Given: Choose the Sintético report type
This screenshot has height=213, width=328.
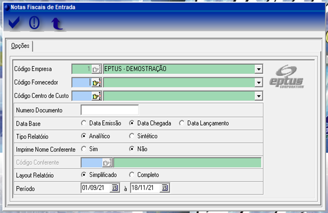Looking at the screenshot, I should click(132, 136).
